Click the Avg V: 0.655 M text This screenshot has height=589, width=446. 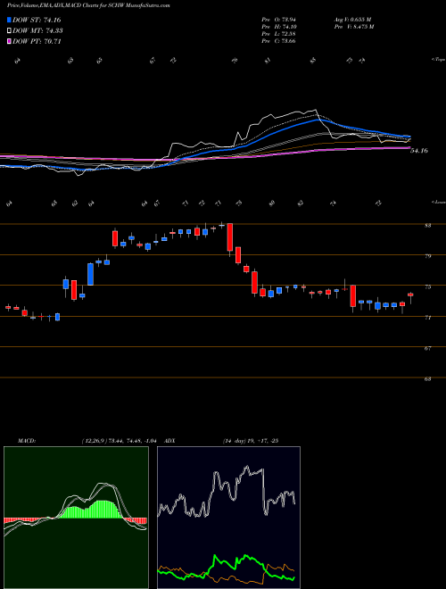coord(352,20)
